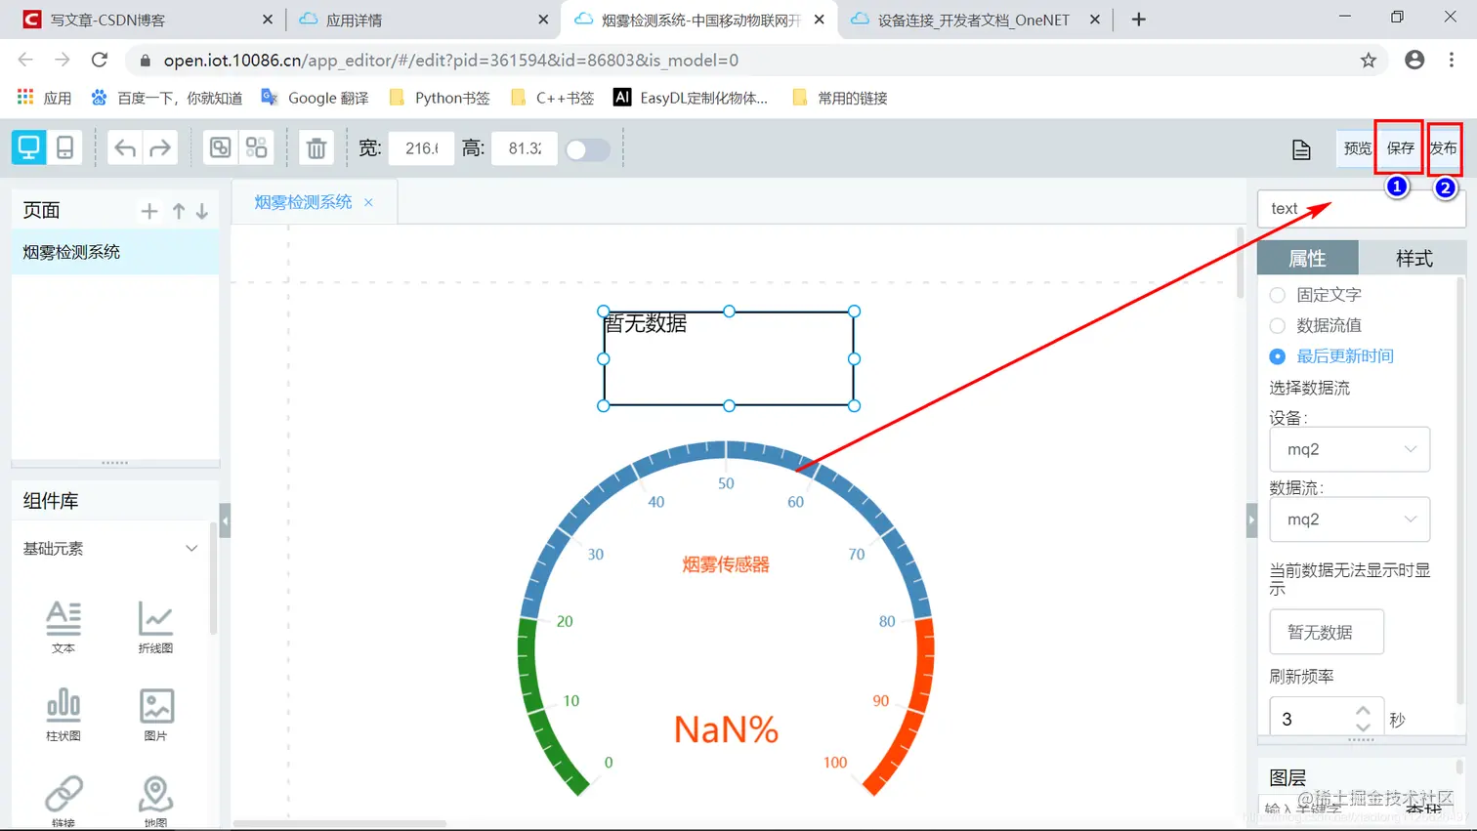Undo the last edit
Viewport: 1477px width, 831px height.
coord(125,148)
